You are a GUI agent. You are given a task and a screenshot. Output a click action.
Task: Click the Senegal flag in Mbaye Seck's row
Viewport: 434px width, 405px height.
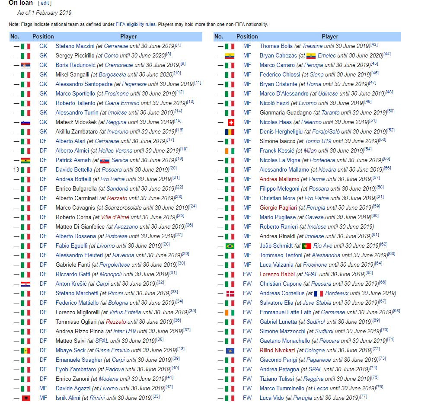tap(26, 351)
